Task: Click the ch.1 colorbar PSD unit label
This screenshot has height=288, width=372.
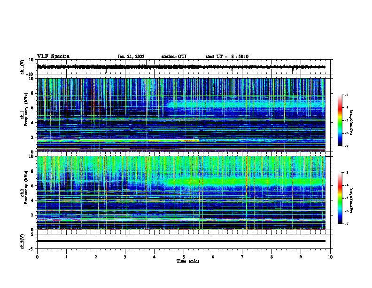Action: [352, 123]
